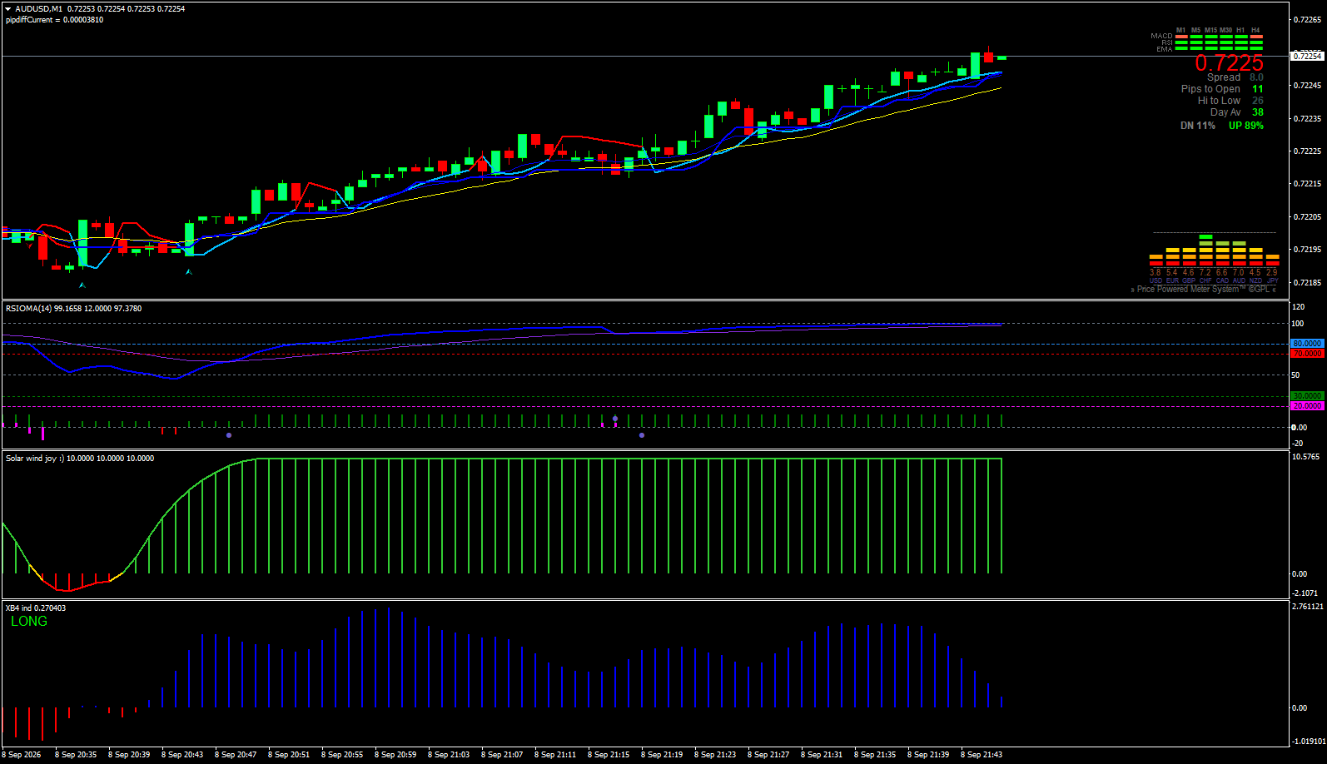Select the blue 80.0000 level label

pyautogui.click(x=1307, y=344)
